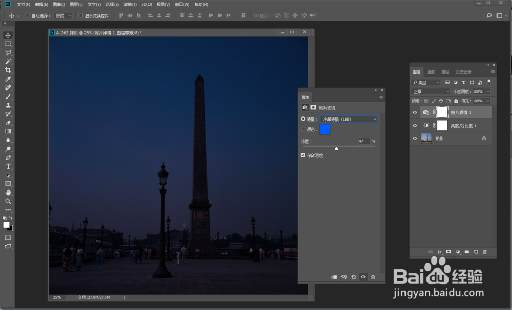Clip adjustment to layer below in Properties
The width and height of the screenshot is (512, 310).
pyautogui.click(x=334, y=277)
